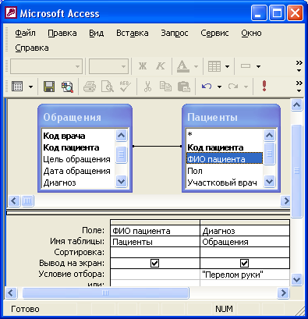The image size is (308, 319).
Task: Open the Правка menu
Action: coord(62,33)
